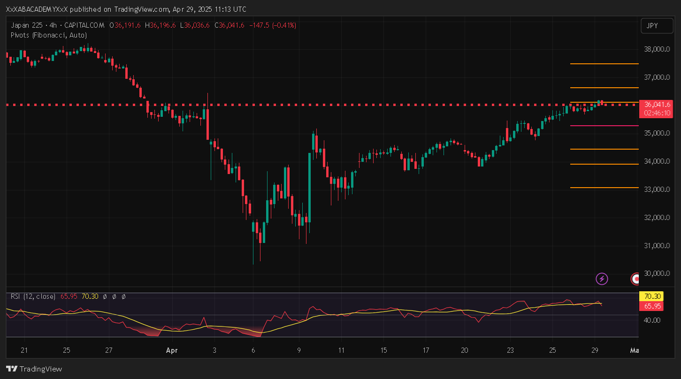Click the red 65.95 RSI value label

[x=651, y=306]
